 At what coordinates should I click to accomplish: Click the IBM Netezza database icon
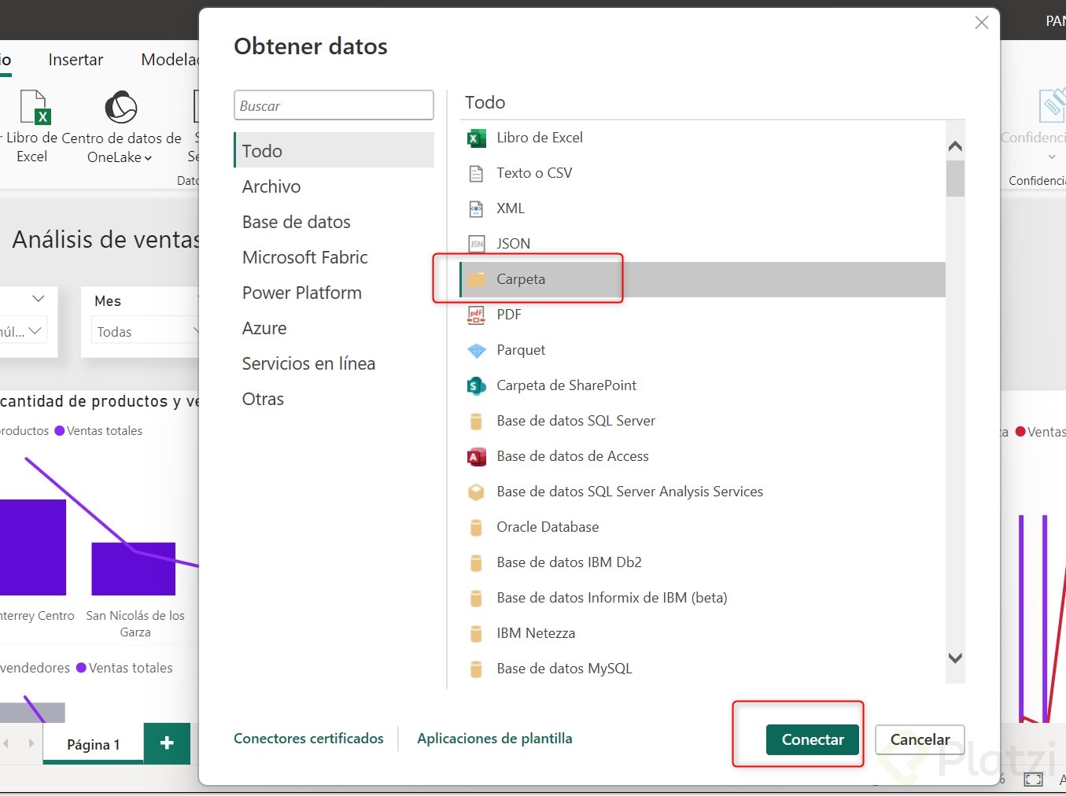point(476,634)
